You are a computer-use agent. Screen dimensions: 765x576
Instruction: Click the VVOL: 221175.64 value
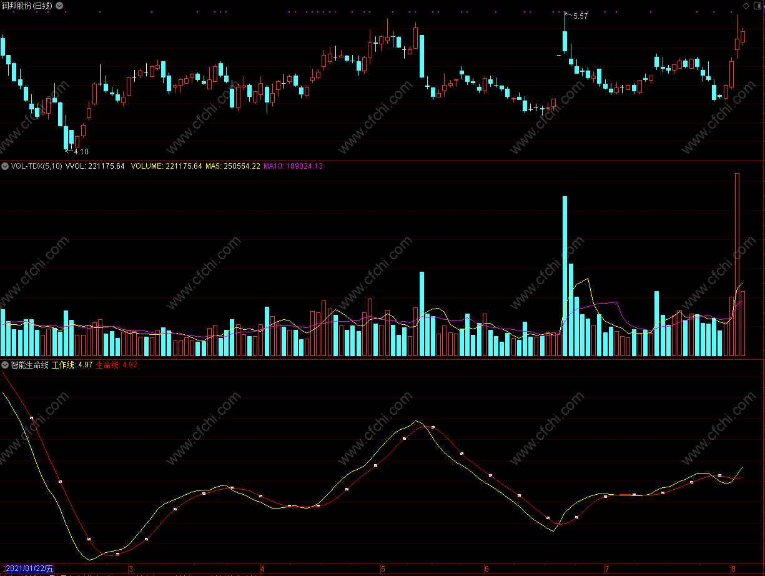[95, 166]
